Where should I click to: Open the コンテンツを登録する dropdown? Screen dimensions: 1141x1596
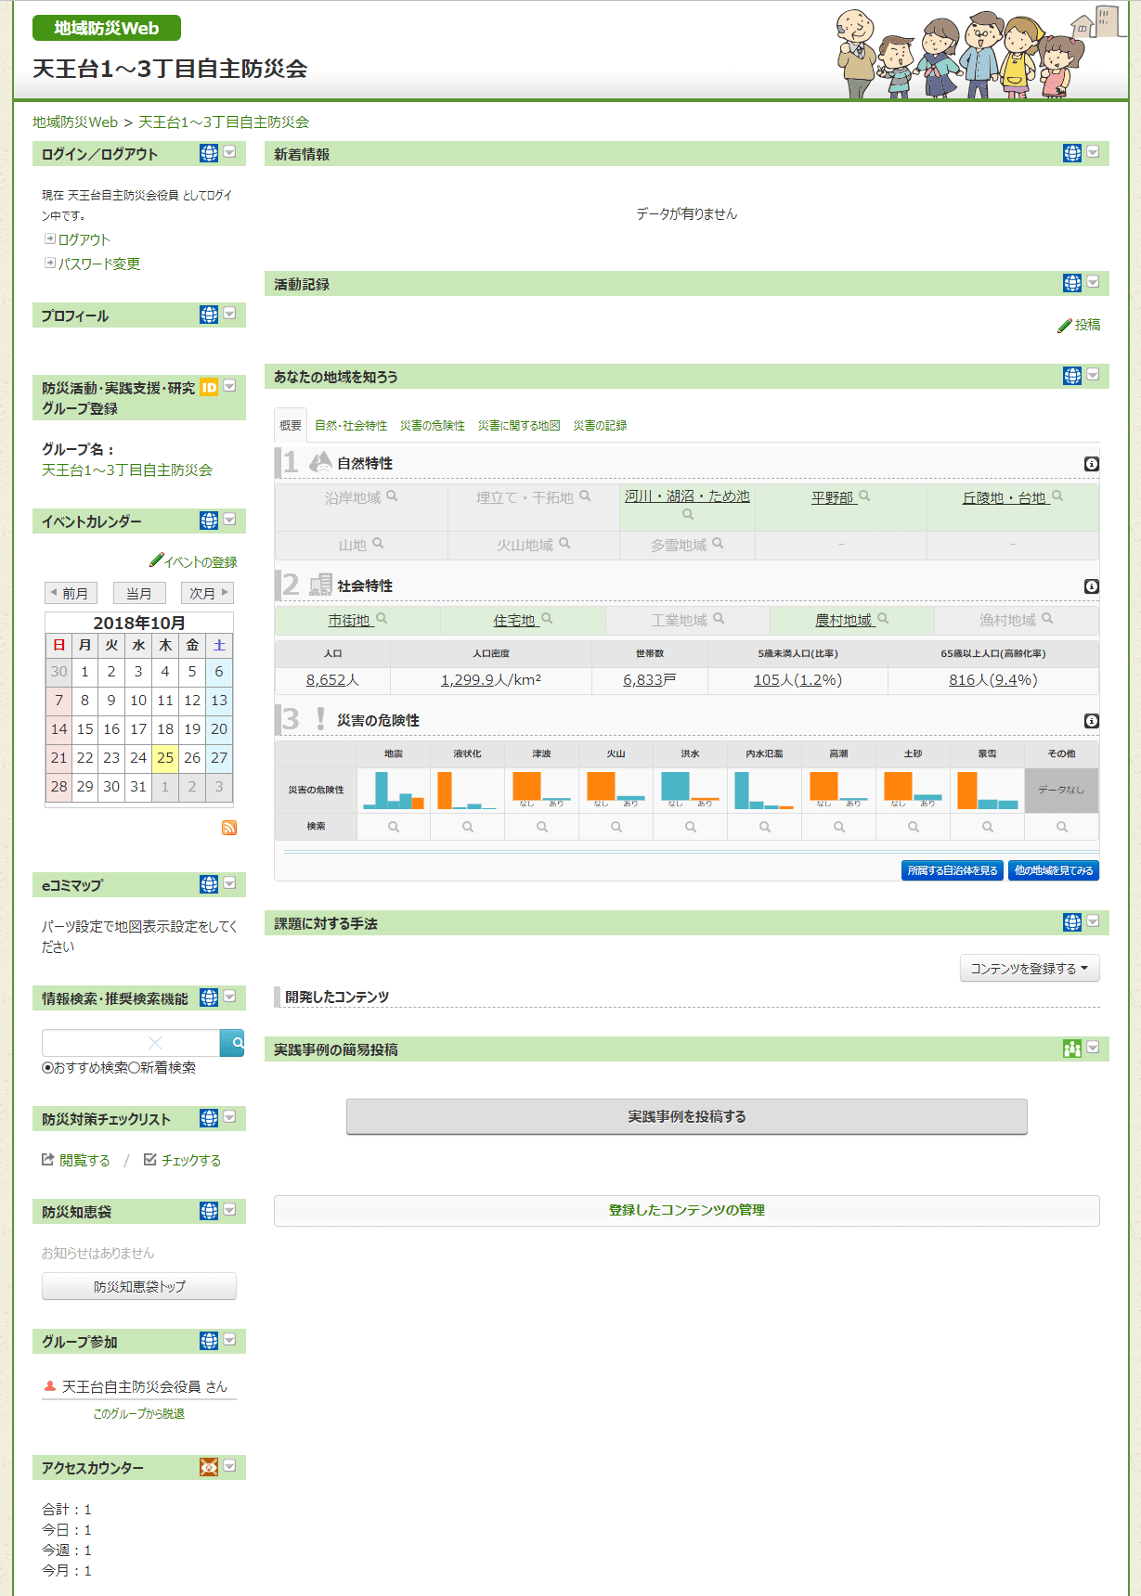pos(1029,969)
